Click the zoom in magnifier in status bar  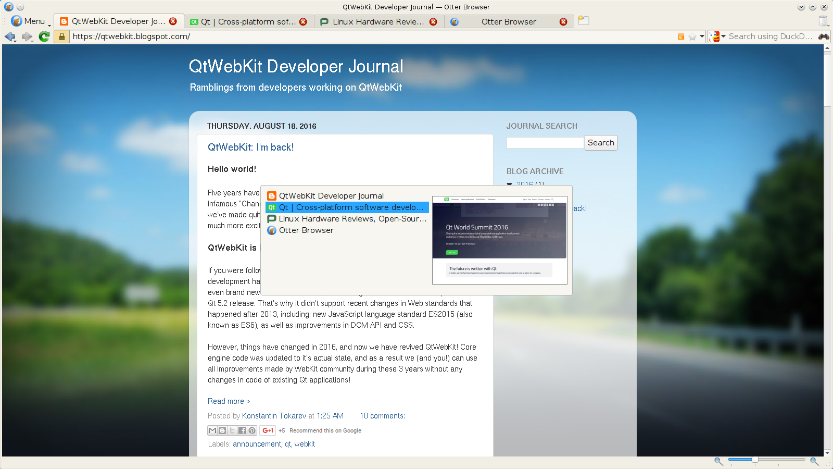pos(814,461)
